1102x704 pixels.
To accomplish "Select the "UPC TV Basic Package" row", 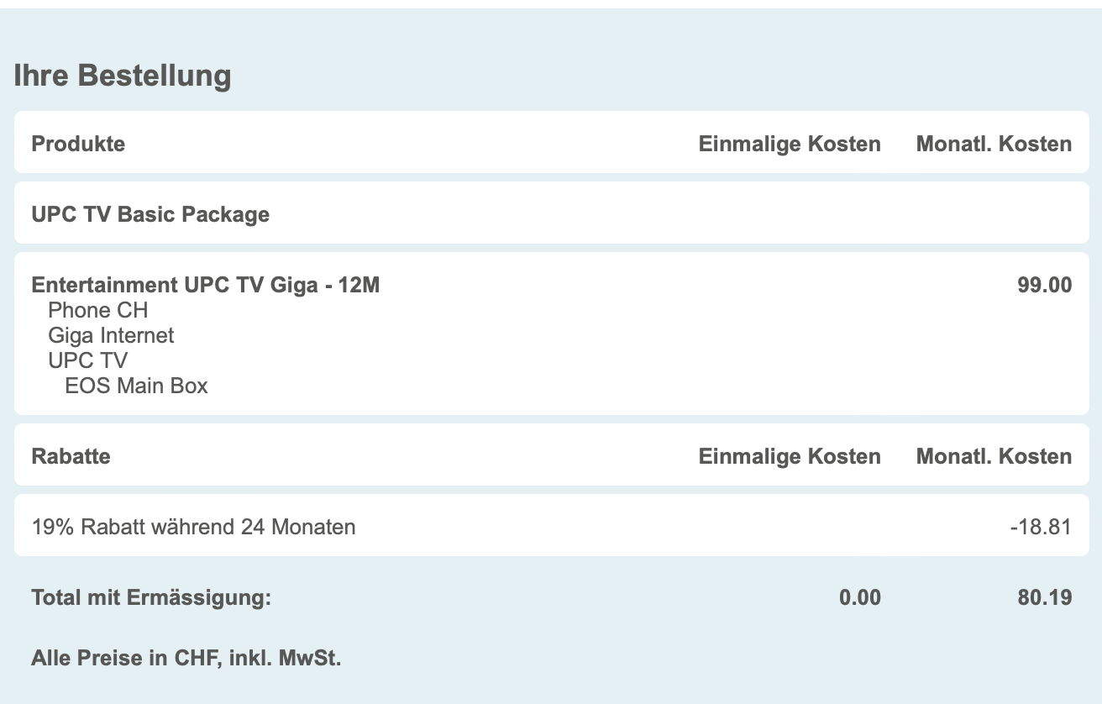I will (150, 214).
